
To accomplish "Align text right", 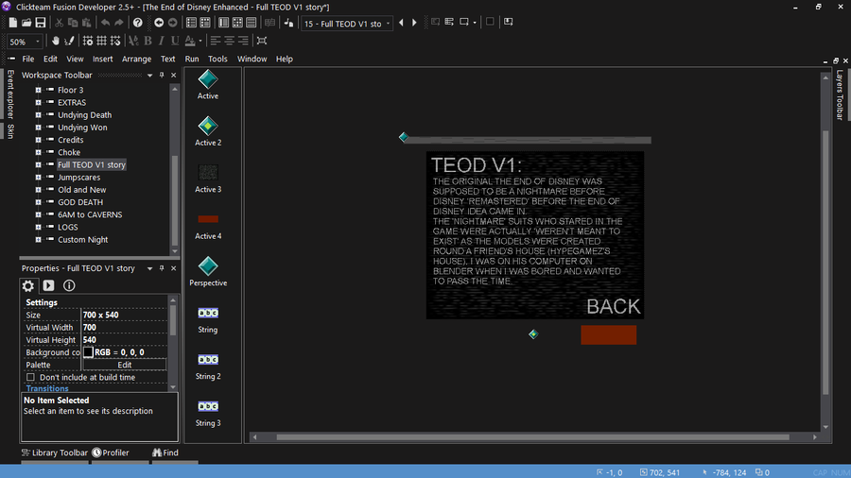I will (243, 41).
